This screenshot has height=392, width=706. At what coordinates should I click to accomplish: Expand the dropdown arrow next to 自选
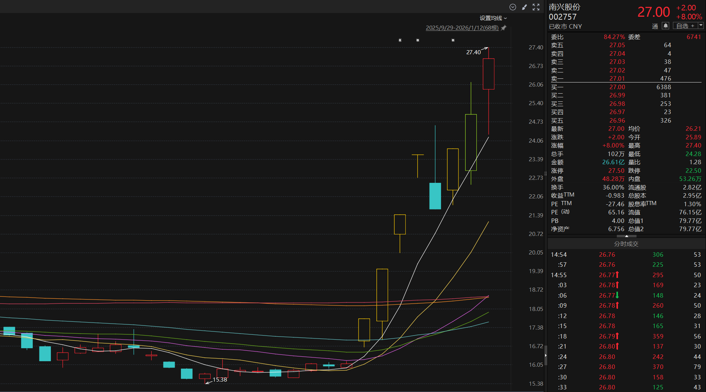pyautogui.click(x=701, y=25)
